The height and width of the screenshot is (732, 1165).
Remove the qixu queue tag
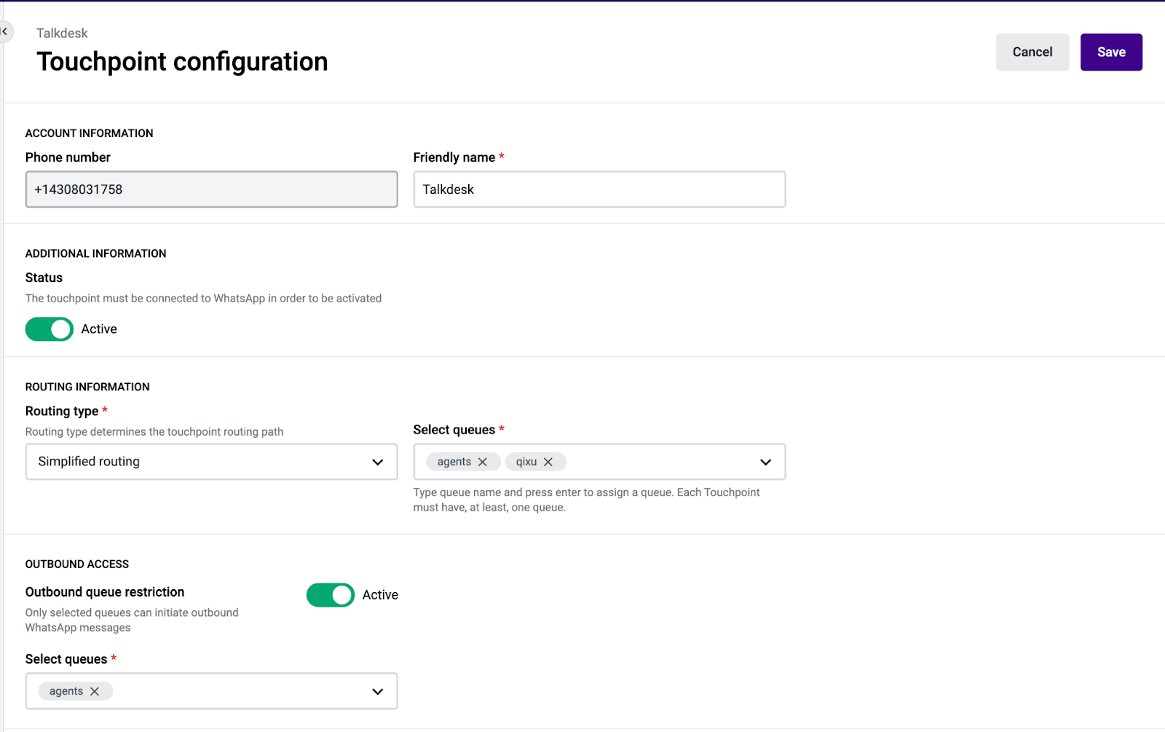(x=548, y=462)
